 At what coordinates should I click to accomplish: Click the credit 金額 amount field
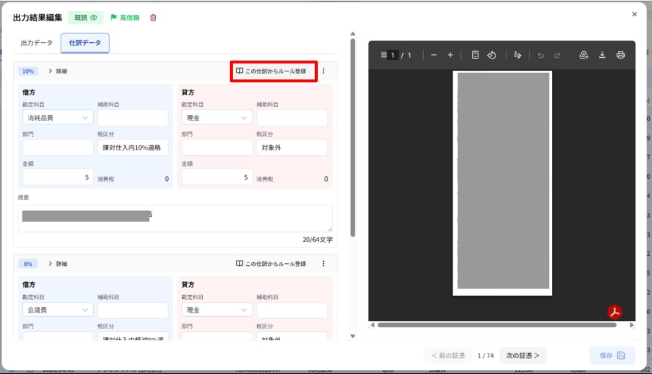tap(217, 177)
